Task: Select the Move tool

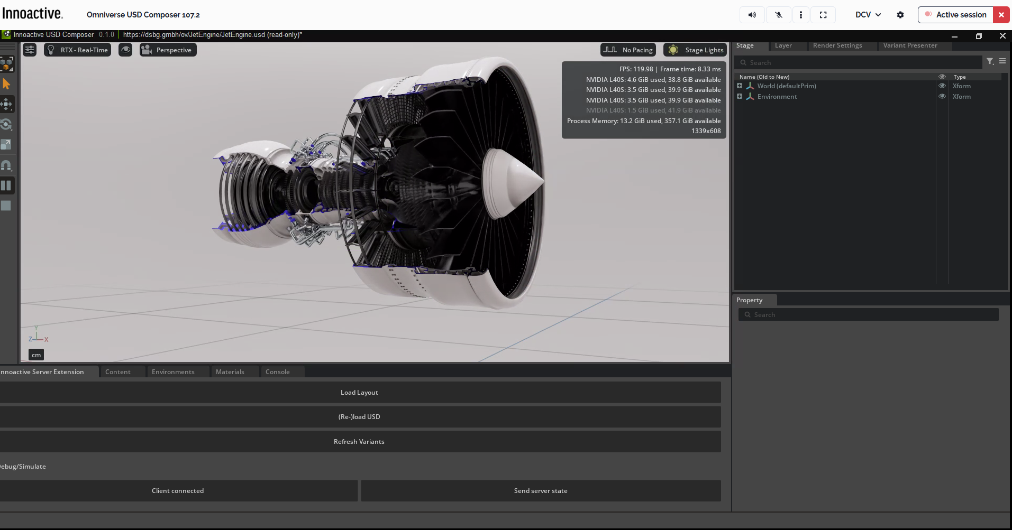Action: (7, 104)
